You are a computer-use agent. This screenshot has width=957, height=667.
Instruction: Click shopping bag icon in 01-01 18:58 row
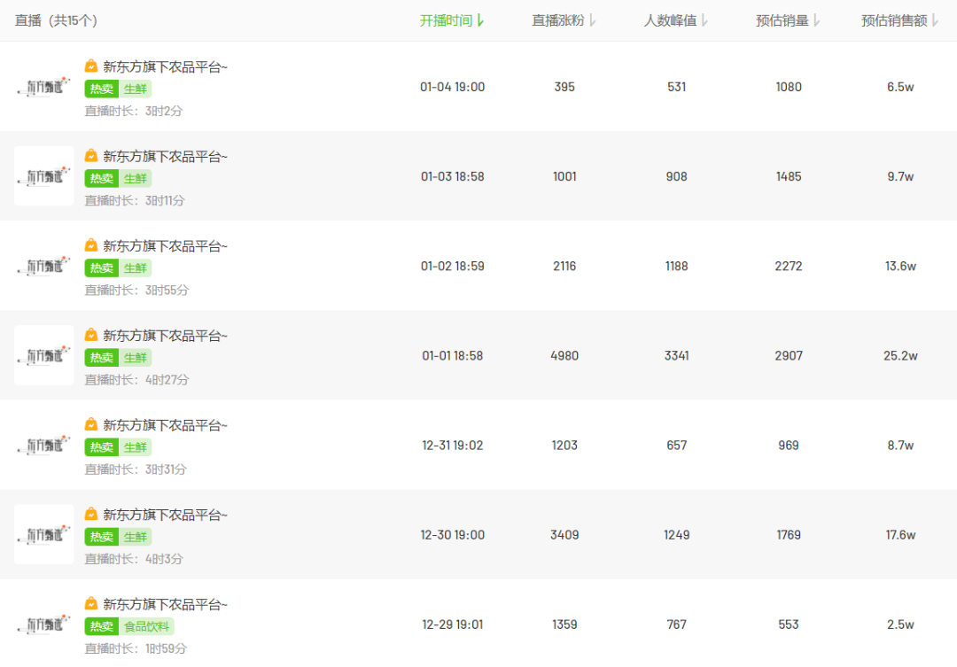pyautogui.click(x=90, y=334)
